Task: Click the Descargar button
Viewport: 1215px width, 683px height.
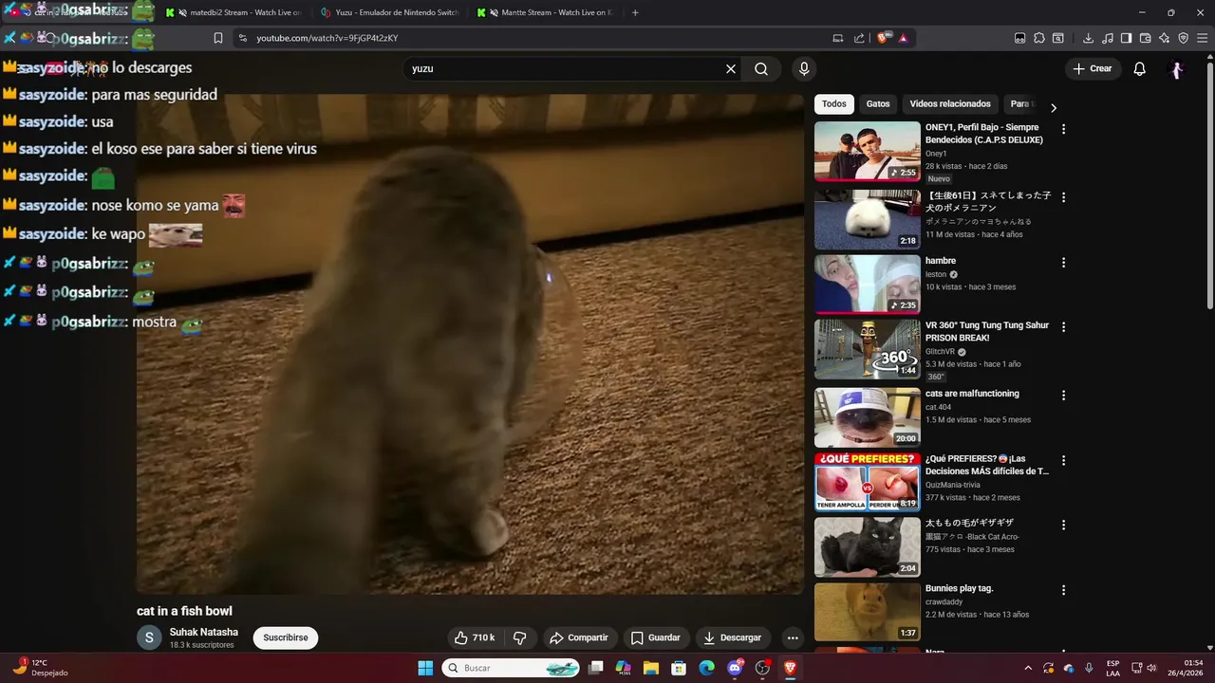Action: click(x=732, y=637)
